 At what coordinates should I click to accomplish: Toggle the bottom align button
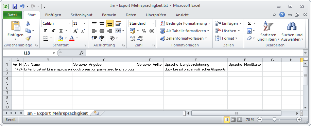[x=110, y=23]
